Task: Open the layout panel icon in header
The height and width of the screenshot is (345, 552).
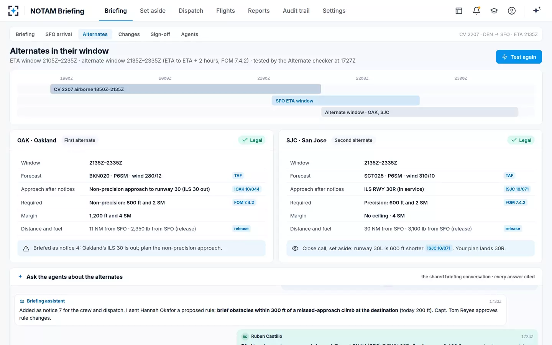Action: click(x=459, y=11)
